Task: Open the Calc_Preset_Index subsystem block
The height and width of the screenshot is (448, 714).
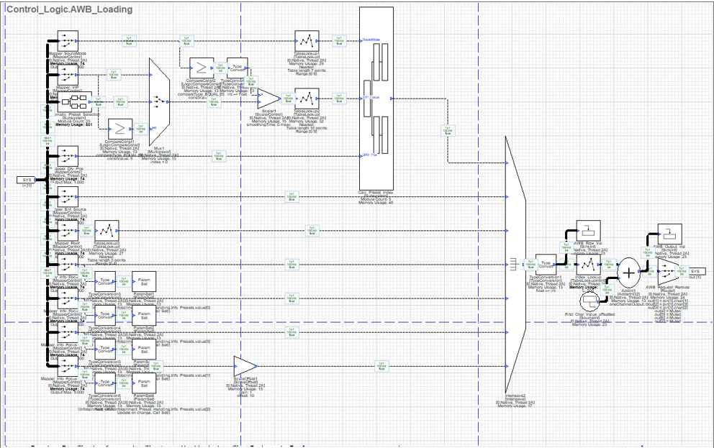Action: [376, 97]
